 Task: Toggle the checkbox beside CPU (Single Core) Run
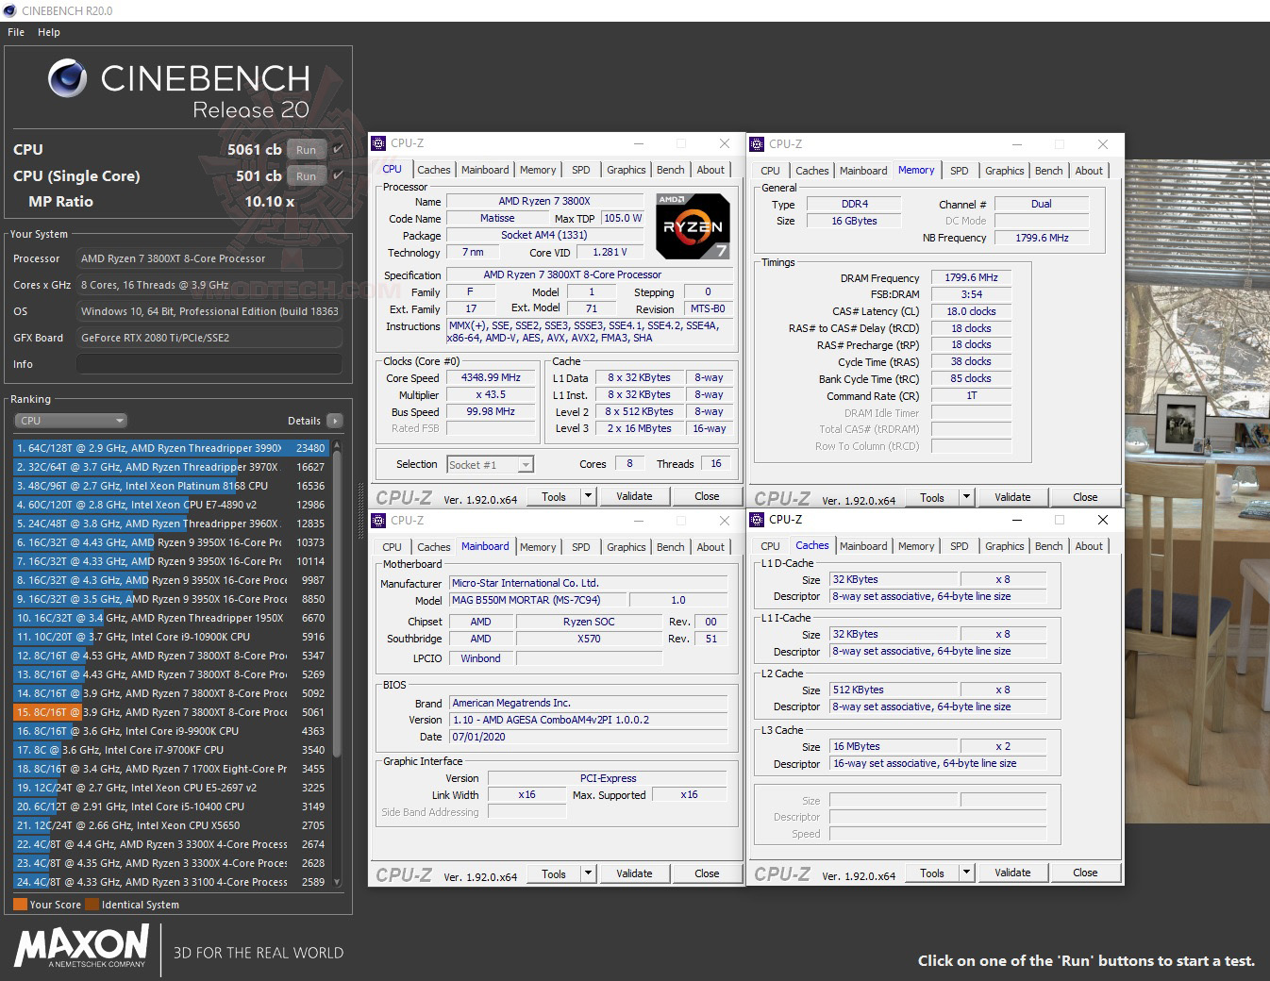338,175
